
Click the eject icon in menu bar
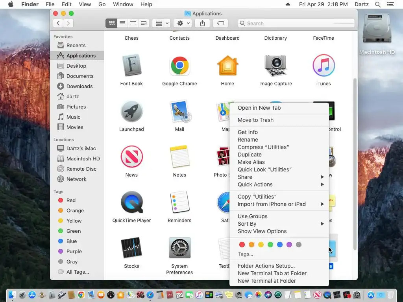point(288,4)
